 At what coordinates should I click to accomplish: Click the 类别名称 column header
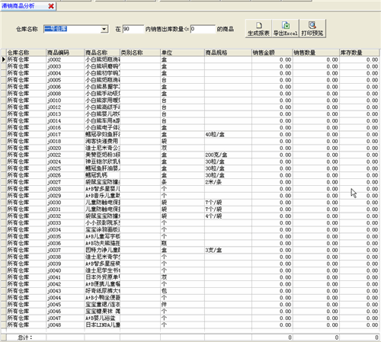pyautogui.click(x=140, y=53)
